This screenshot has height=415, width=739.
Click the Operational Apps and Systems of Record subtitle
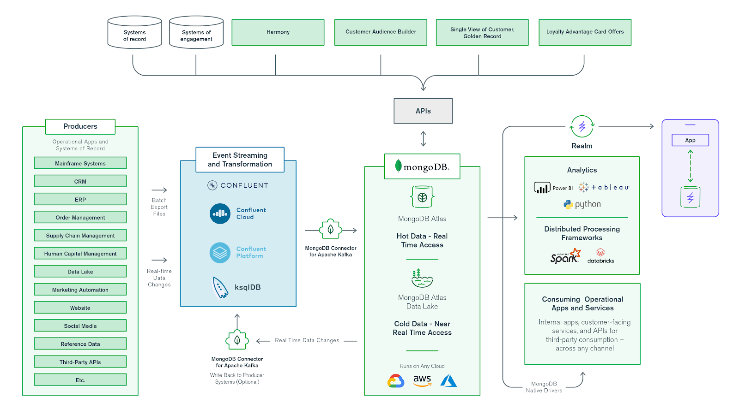coord(80,145)
